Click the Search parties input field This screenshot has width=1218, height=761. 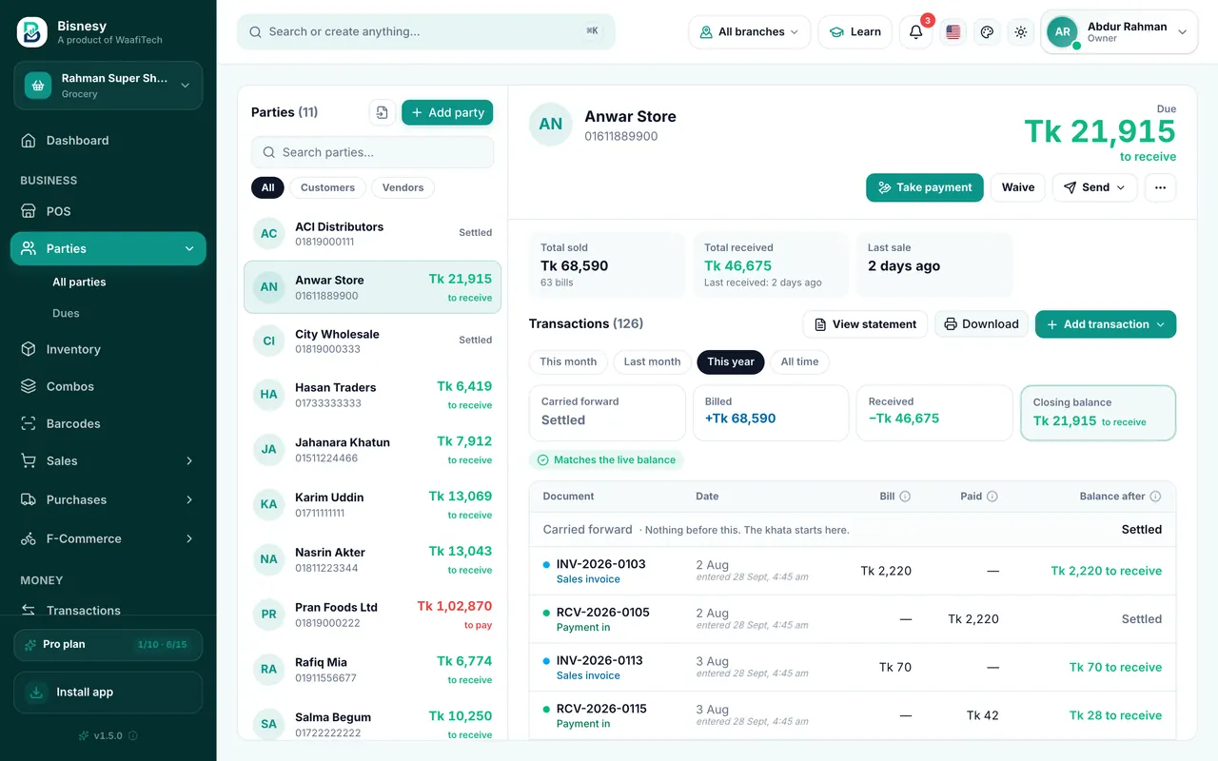click(x=372, y=152)
